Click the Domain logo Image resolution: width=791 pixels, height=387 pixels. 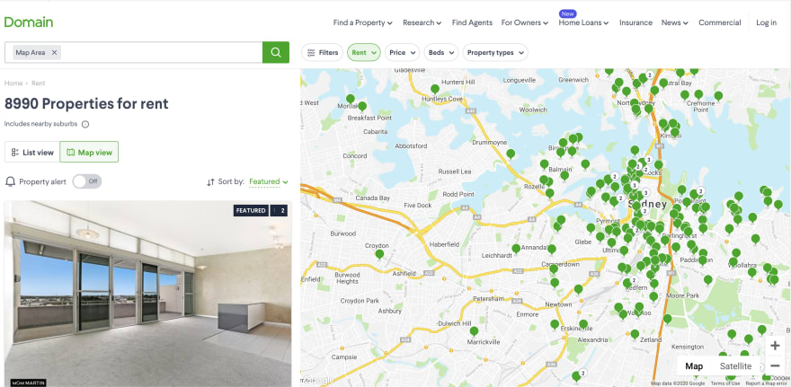point(28,22)
